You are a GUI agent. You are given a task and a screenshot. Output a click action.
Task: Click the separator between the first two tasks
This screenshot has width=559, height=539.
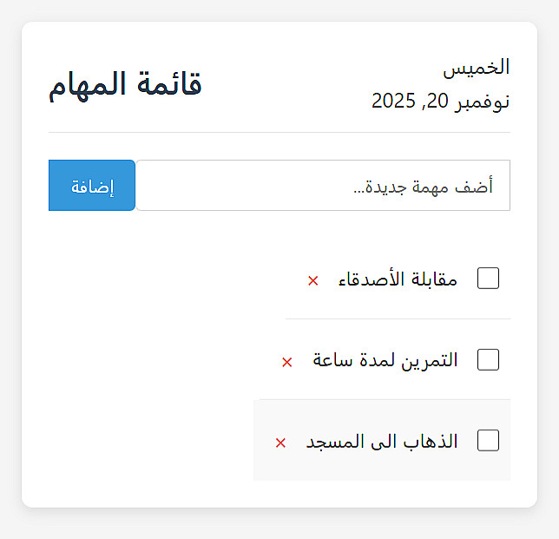point(398,319)
